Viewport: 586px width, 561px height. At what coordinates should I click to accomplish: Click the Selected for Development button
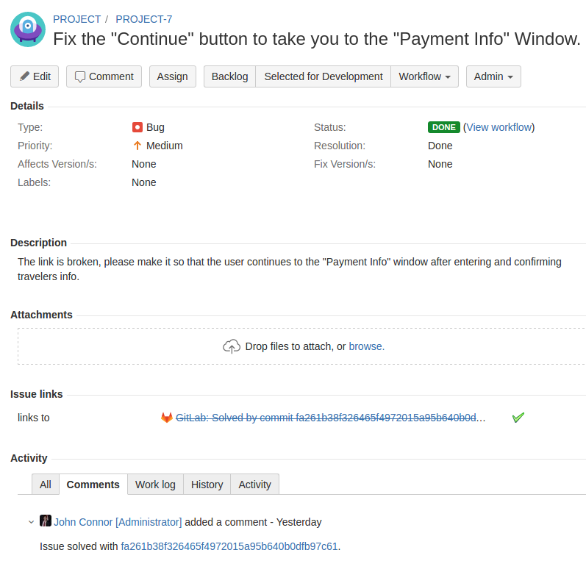[323, 76]
